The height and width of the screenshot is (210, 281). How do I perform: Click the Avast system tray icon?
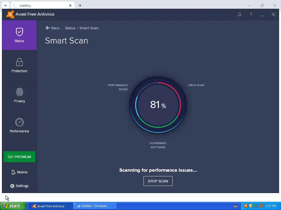pyautogui.click(x=246, y=206)
